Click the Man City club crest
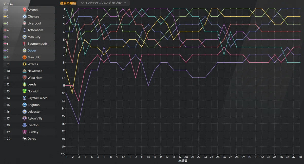Viewport: 304px width, 164px height. [25, 37]
